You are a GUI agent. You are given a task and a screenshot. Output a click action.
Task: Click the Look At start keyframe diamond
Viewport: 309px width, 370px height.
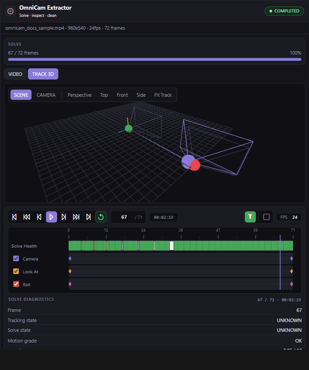70,271
